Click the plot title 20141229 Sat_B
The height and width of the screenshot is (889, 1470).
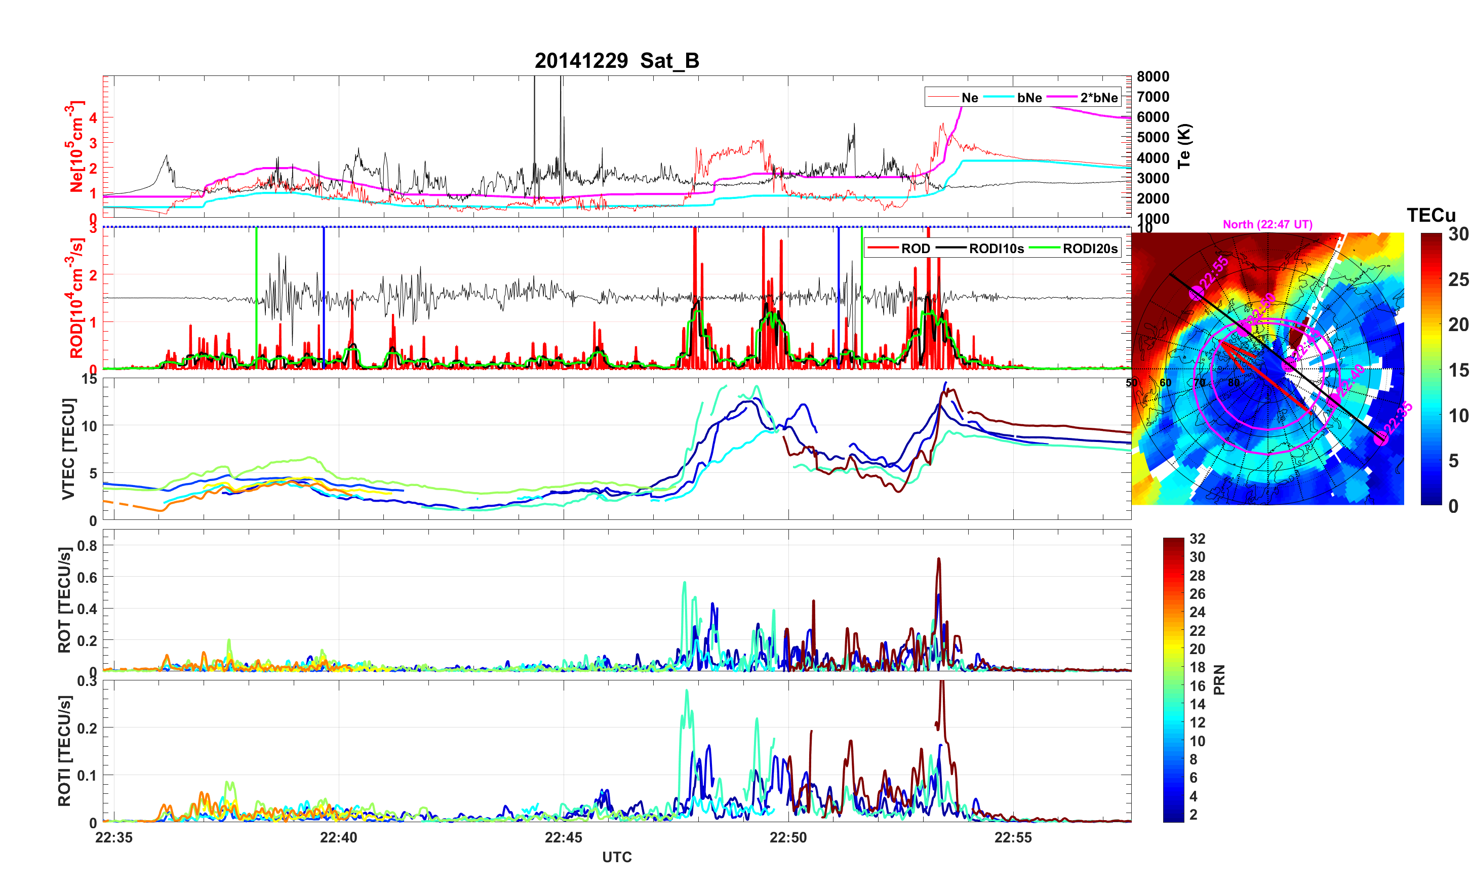point(616,61)
